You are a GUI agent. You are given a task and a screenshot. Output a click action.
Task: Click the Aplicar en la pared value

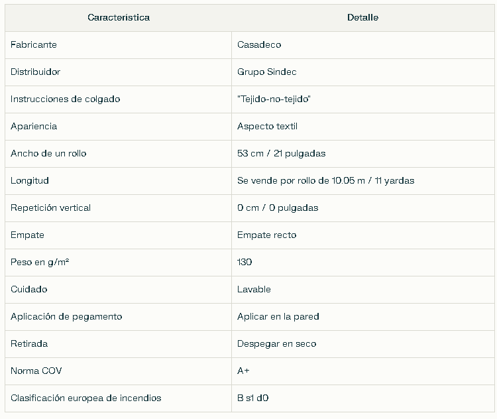278,317
